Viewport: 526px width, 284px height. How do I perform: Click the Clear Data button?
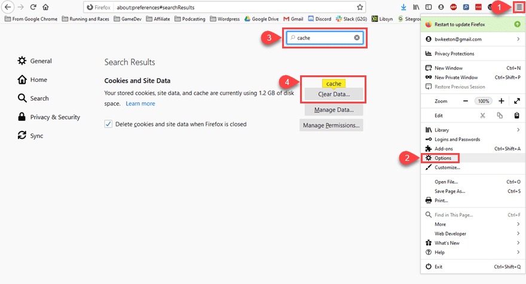334,94
